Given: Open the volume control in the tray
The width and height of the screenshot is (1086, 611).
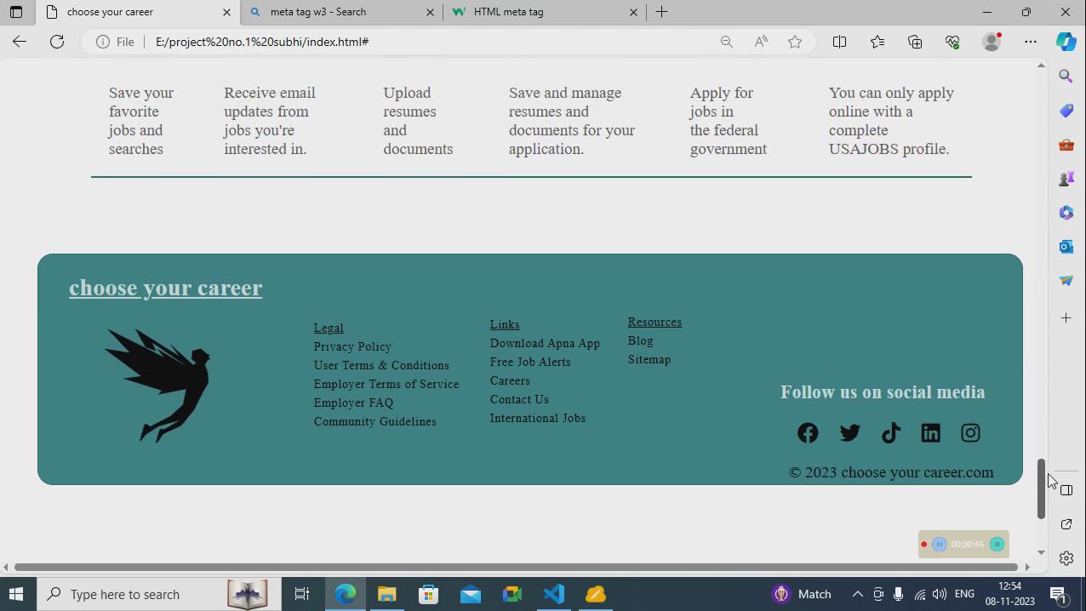Looking at the screenshot, I should tap(939, 594).
